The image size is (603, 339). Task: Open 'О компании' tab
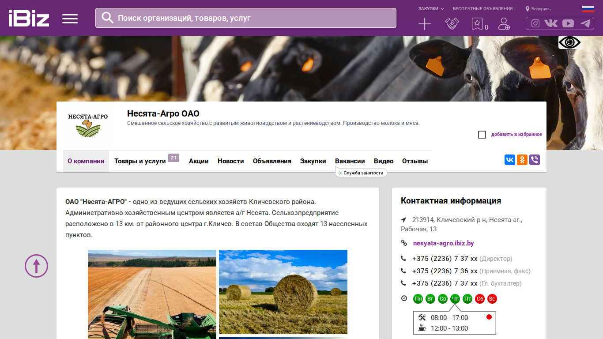point(86,161)
